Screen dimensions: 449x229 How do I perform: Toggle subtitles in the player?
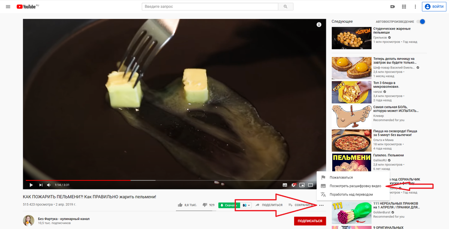285,185
